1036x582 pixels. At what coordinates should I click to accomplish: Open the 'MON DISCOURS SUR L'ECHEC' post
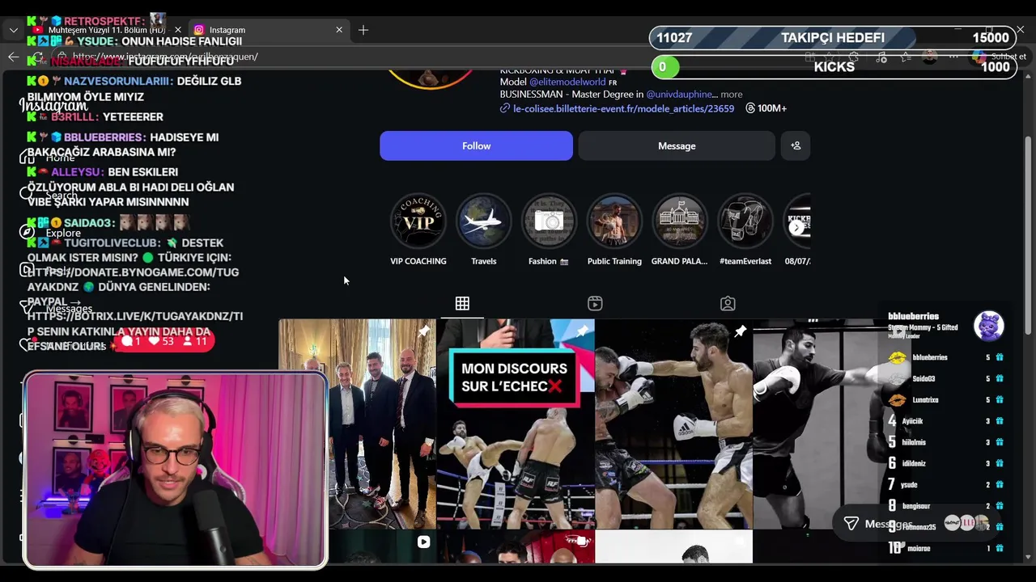click(516, 424)
